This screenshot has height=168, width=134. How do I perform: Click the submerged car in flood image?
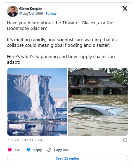(x=94, y=110)
